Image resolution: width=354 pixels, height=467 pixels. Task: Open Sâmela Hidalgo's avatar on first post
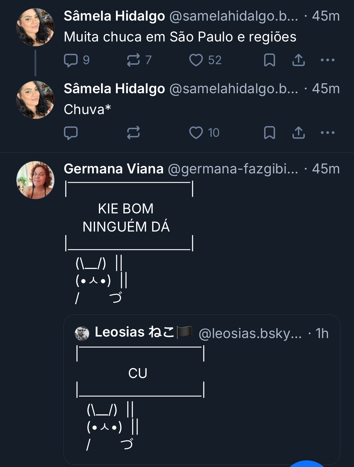[35, 27]
